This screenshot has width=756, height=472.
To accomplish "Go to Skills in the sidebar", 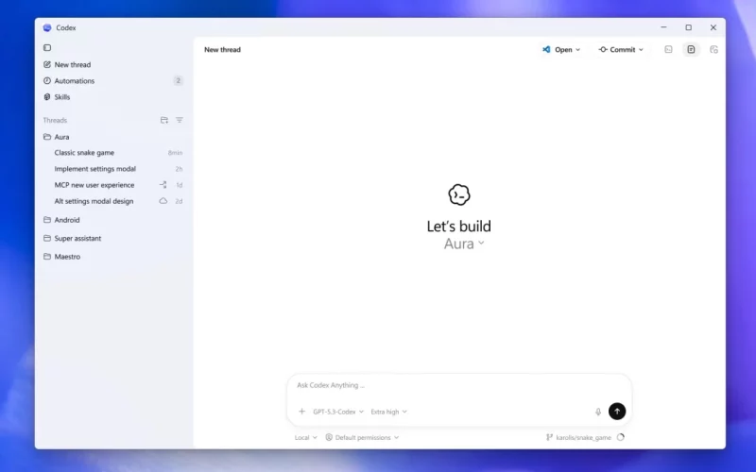I will click(x=61, y=97).
